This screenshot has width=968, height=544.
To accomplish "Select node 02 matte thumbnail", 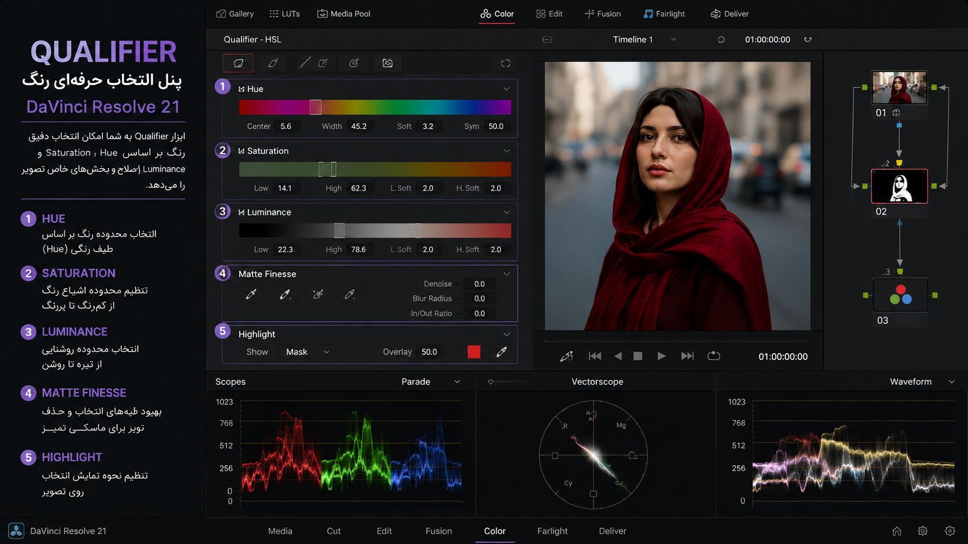I will (899, 186).
